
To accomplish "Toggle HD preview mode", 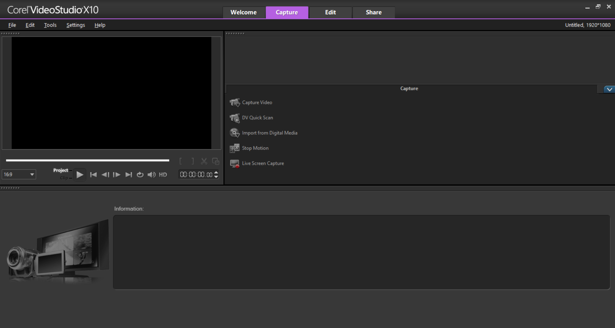I will click(163, 175).
